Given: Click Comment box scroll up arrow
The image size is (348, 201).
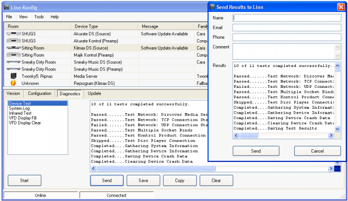Looking at the screenshot, I should point(338,47).
